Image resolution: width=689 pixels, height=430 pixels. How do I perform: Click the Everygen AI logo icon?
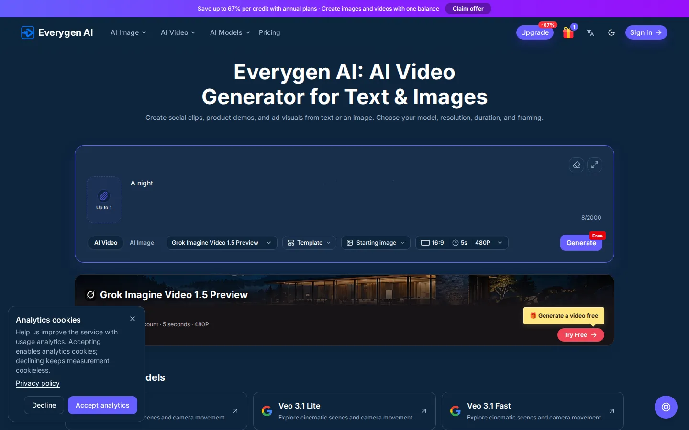tap(28, 32)
